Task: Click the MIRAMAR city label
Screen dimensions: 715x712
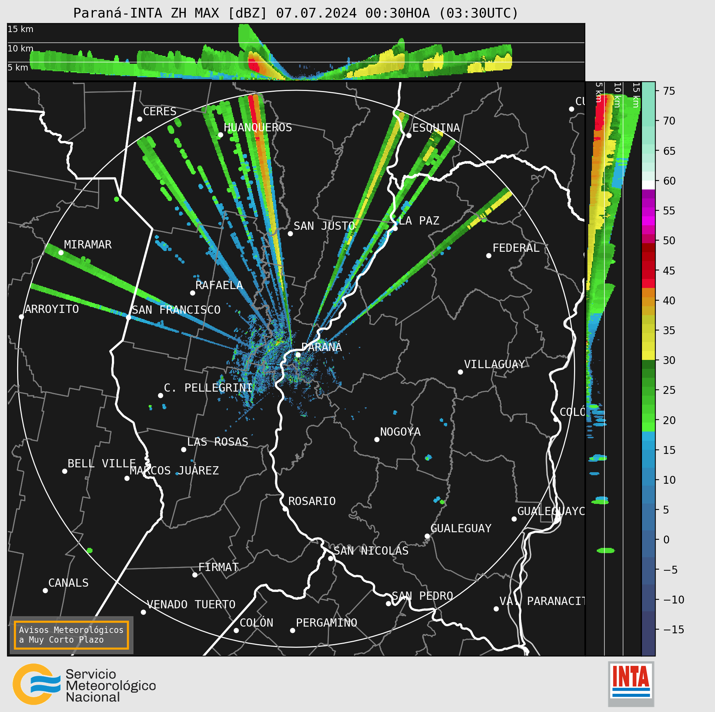Action: [x=88, y=245]
